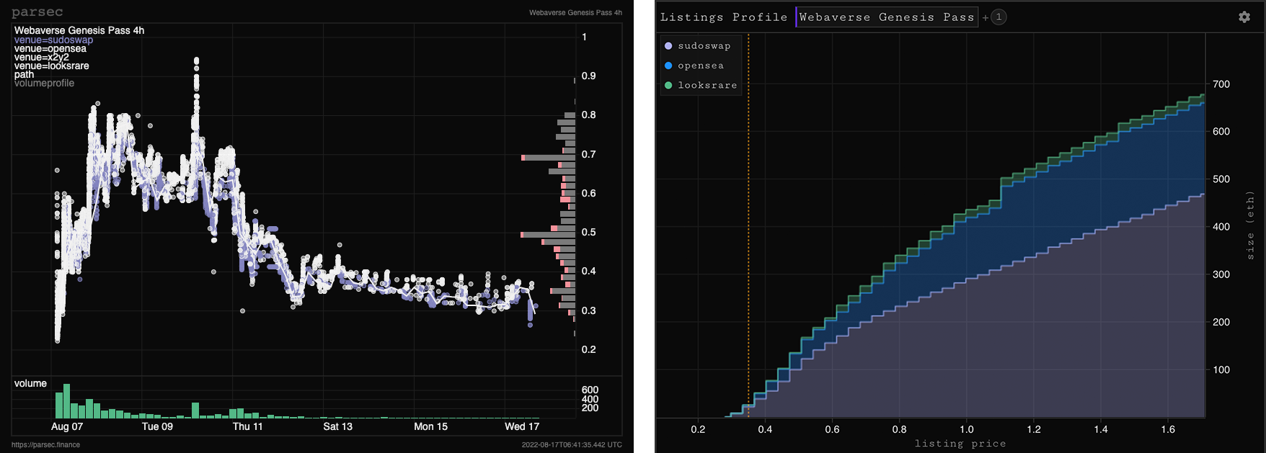Click the volume panel label

tap(30, 383)
